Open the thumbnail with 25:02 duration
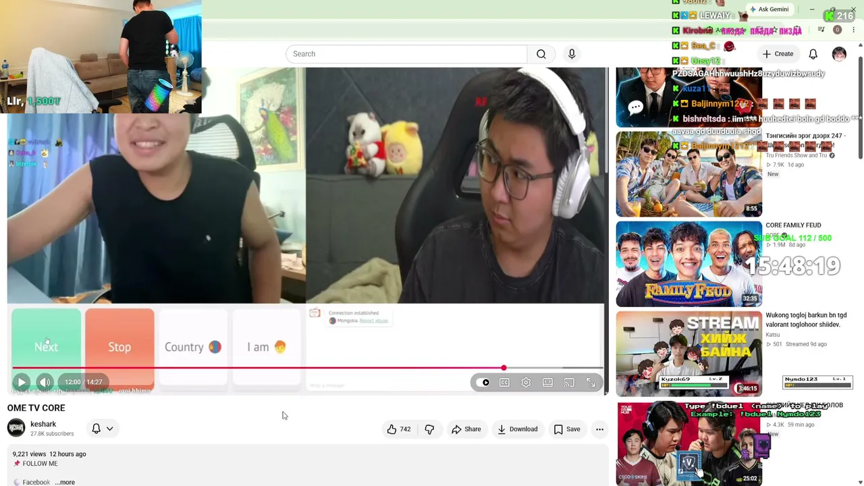The height and width of the screenshot is (486, 864). [688, 443]
